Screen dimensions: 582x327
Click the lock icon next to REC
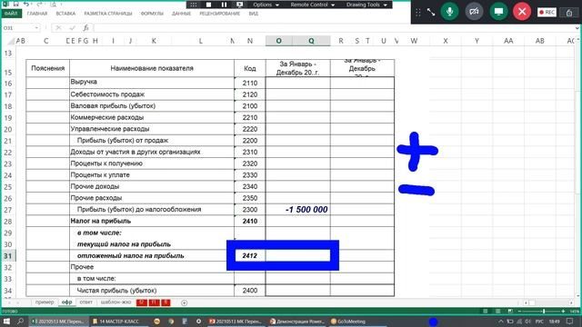coord(569,13)
